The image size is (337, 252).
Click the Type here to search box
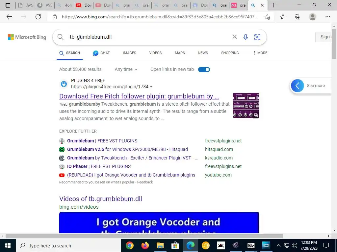(68, 245)
